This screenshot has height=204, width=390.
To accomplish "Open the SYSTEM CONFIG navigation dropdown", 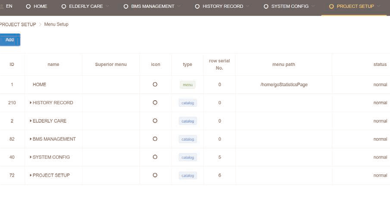I will 290,6.
